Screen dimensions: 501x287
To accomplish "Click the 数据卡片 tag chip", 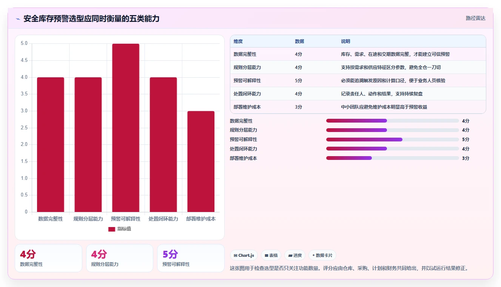I will coord(322,255).
